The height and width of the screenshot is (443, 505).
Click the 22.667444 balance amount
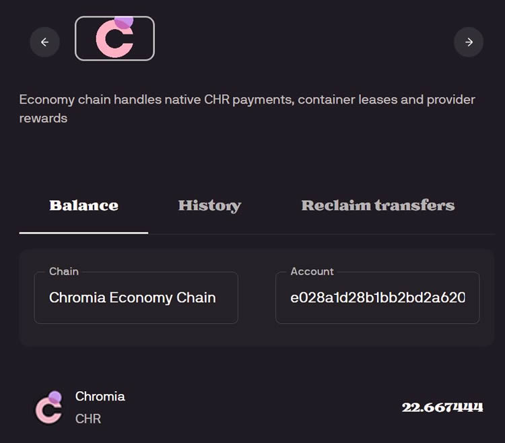(442, 407)
